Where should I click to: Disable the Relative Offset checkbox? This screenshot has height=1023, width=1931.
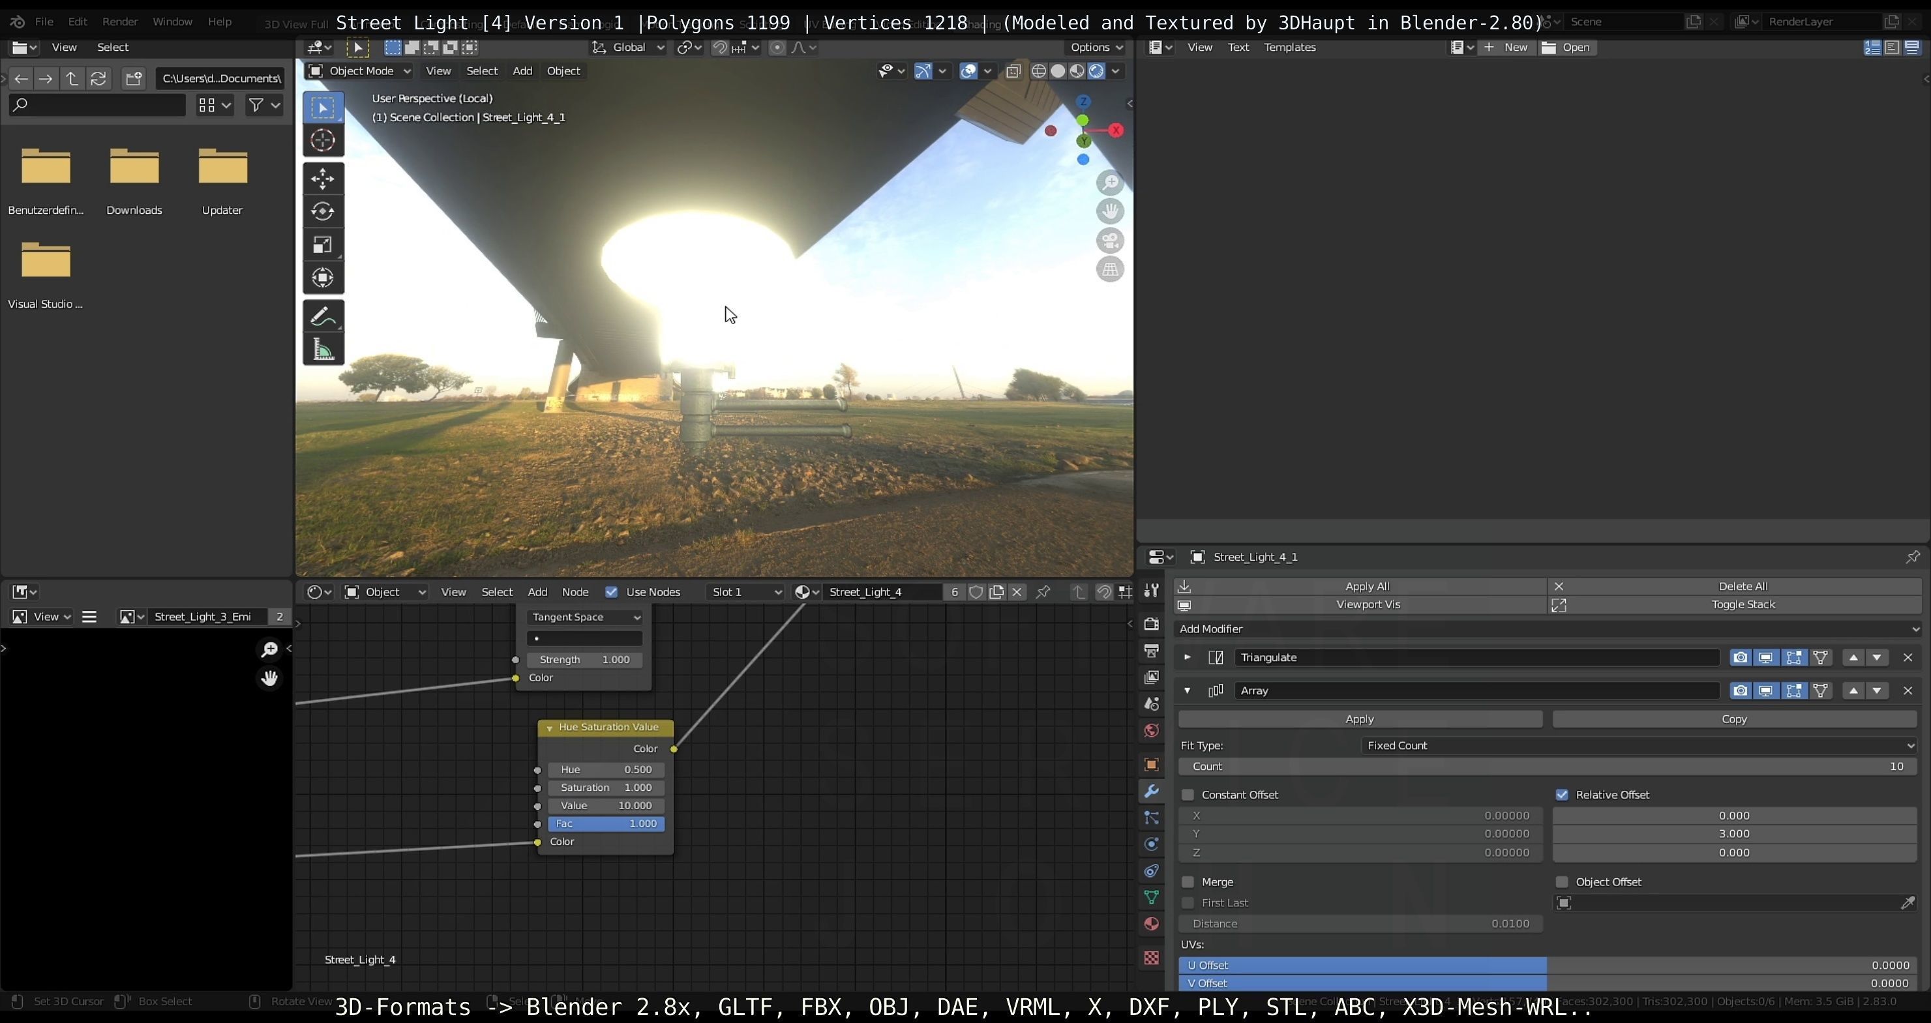coord(1562,794)
